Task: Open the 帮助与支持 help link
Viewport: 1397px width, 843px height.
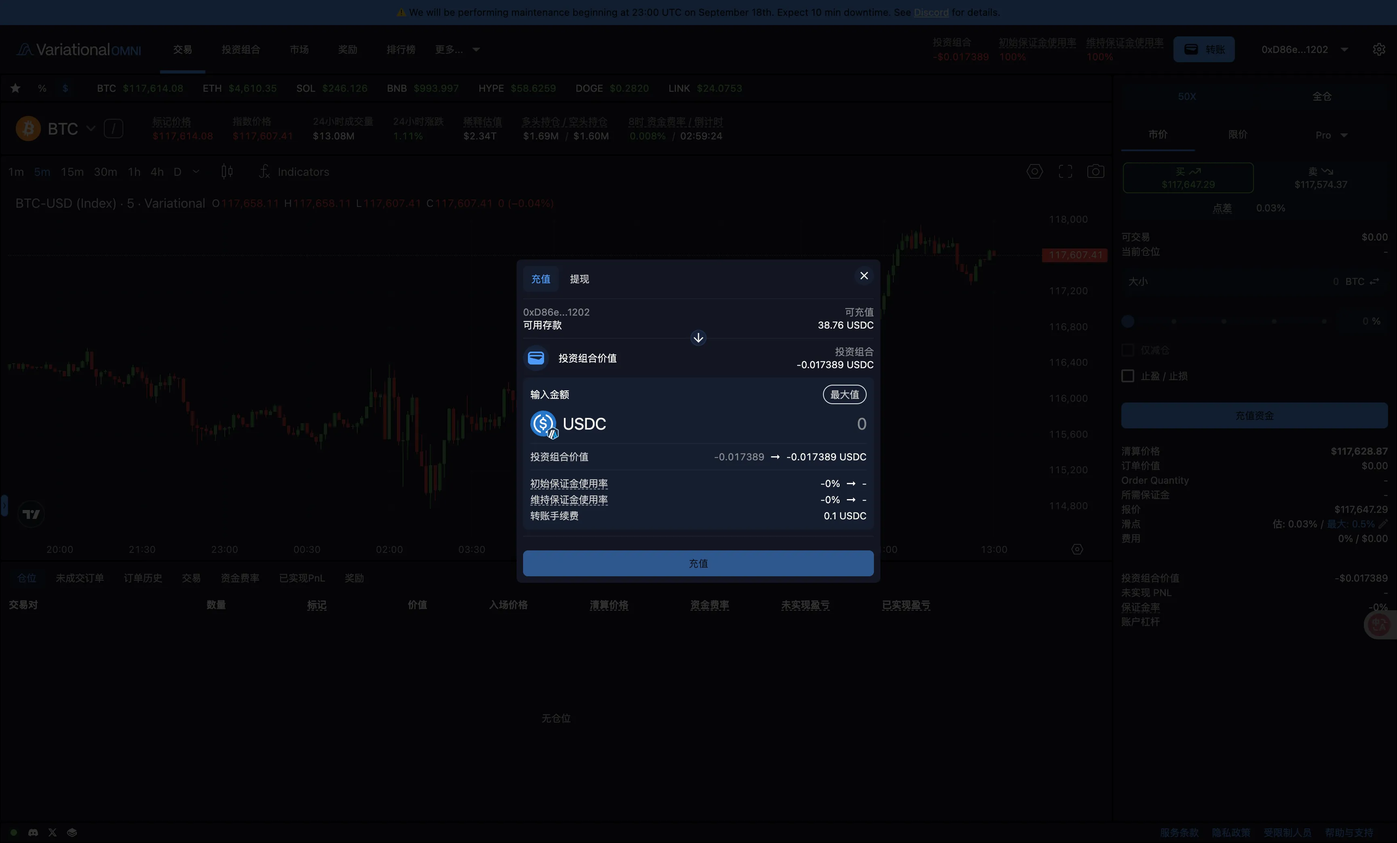Action: (1349, 832)
